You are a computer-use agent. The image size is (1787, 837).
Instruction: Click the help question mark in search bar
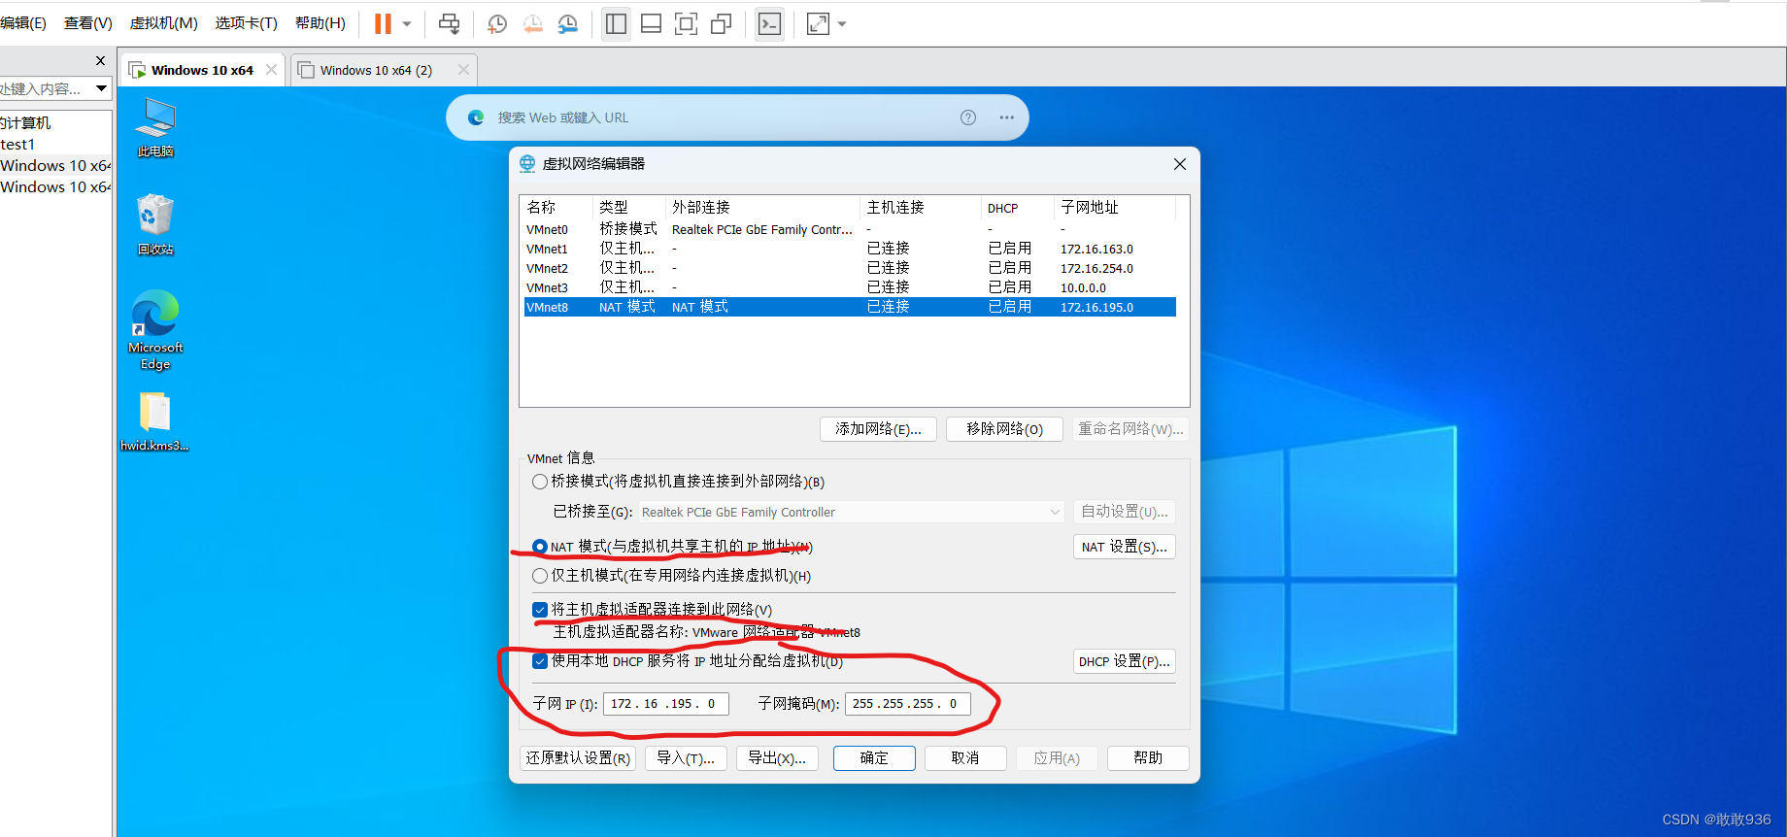968,117
